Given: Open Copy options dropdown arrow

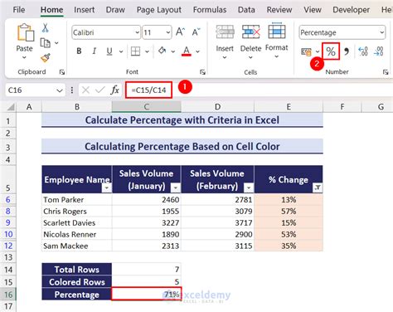Looking at the screenshot, I should 56,43.
